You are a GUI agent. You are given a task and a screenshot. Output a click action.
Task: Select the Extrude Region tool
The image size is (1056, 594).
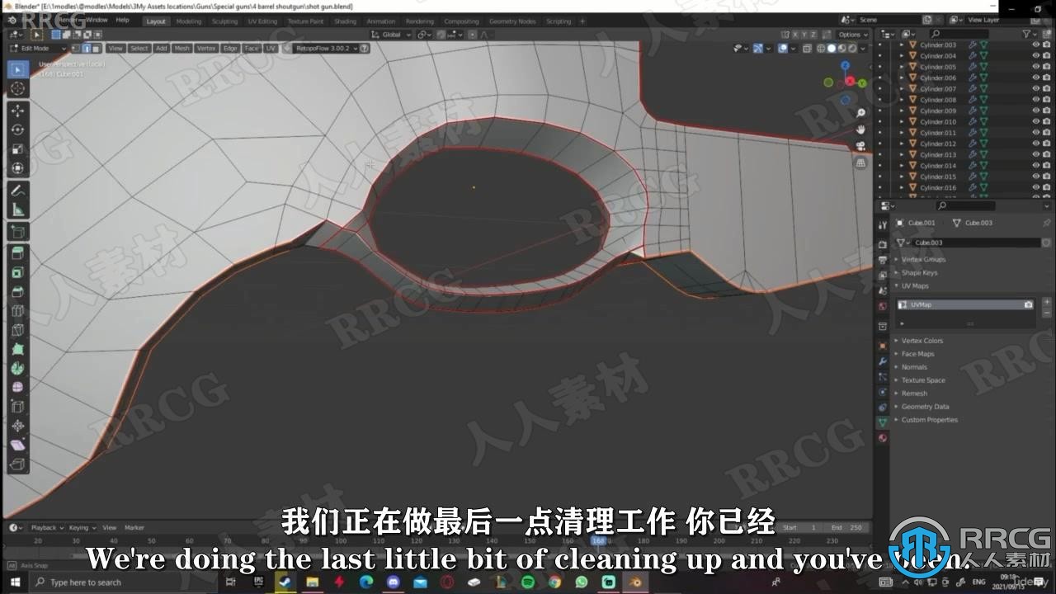pyautogui.click(x=17, y=253)
